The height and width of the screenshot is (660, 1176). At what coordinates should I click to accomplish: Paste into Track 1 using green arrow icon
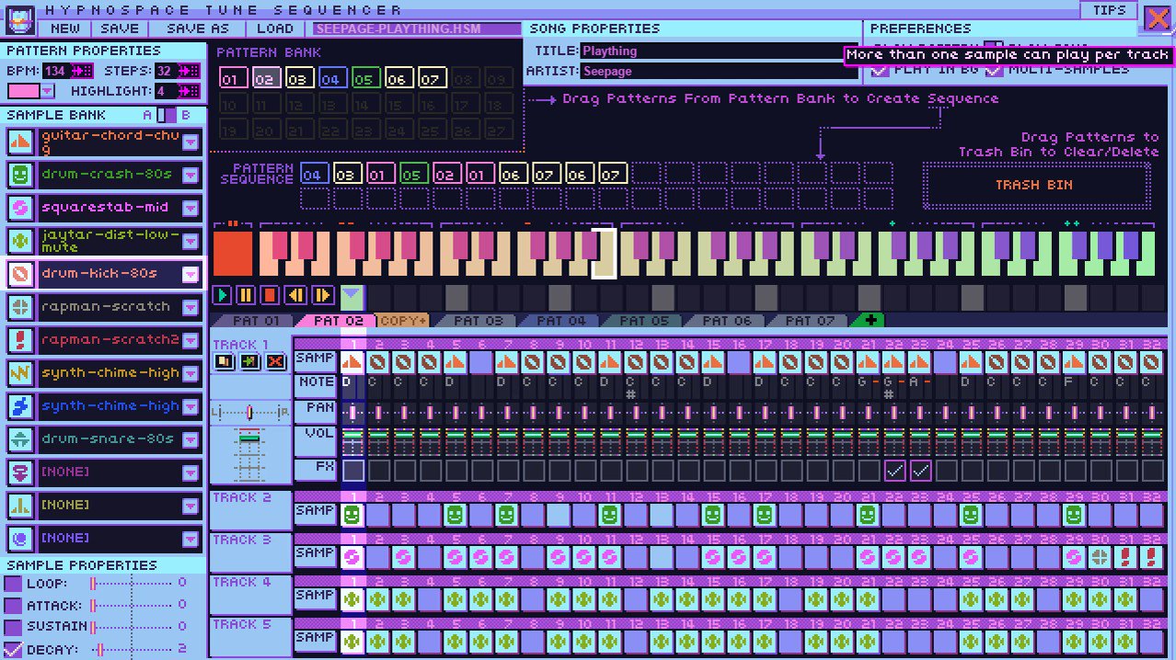[249, 362]
